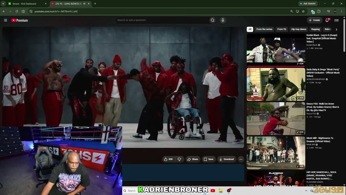Open File Explorer from the taskbar
The width and height of the screenshot is (346, 195).
221,191
